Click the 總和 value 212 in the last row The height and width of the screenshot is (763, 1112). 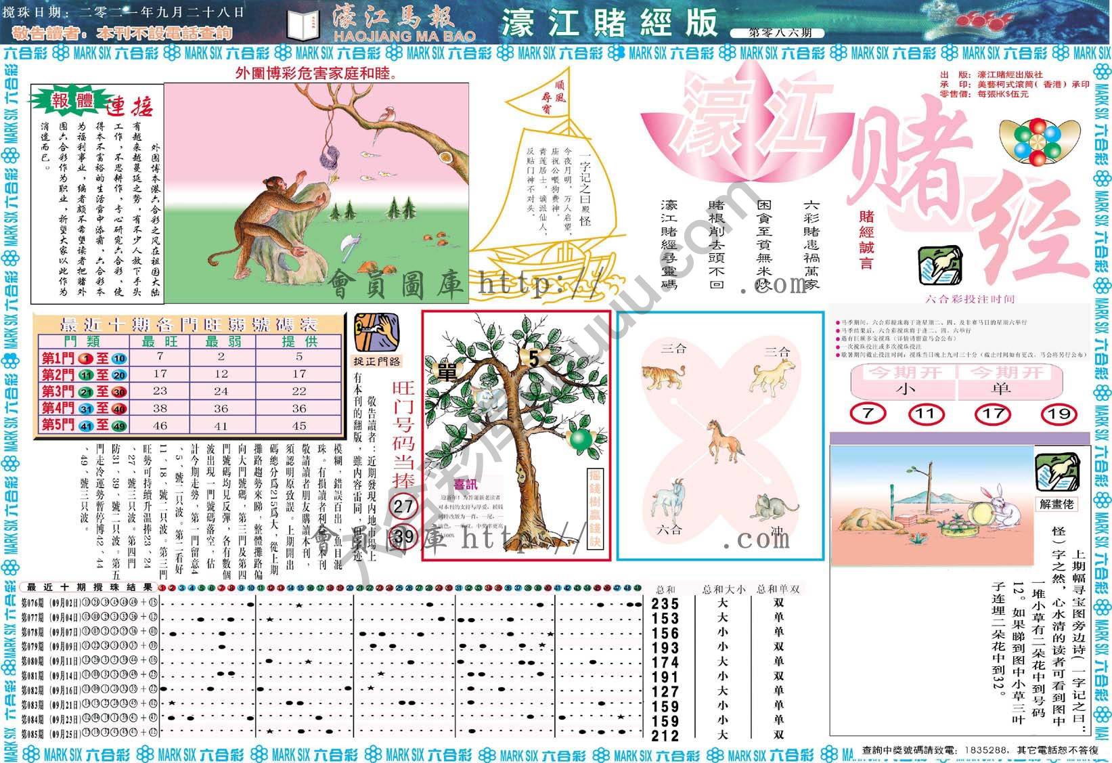(x=665, y=735)
